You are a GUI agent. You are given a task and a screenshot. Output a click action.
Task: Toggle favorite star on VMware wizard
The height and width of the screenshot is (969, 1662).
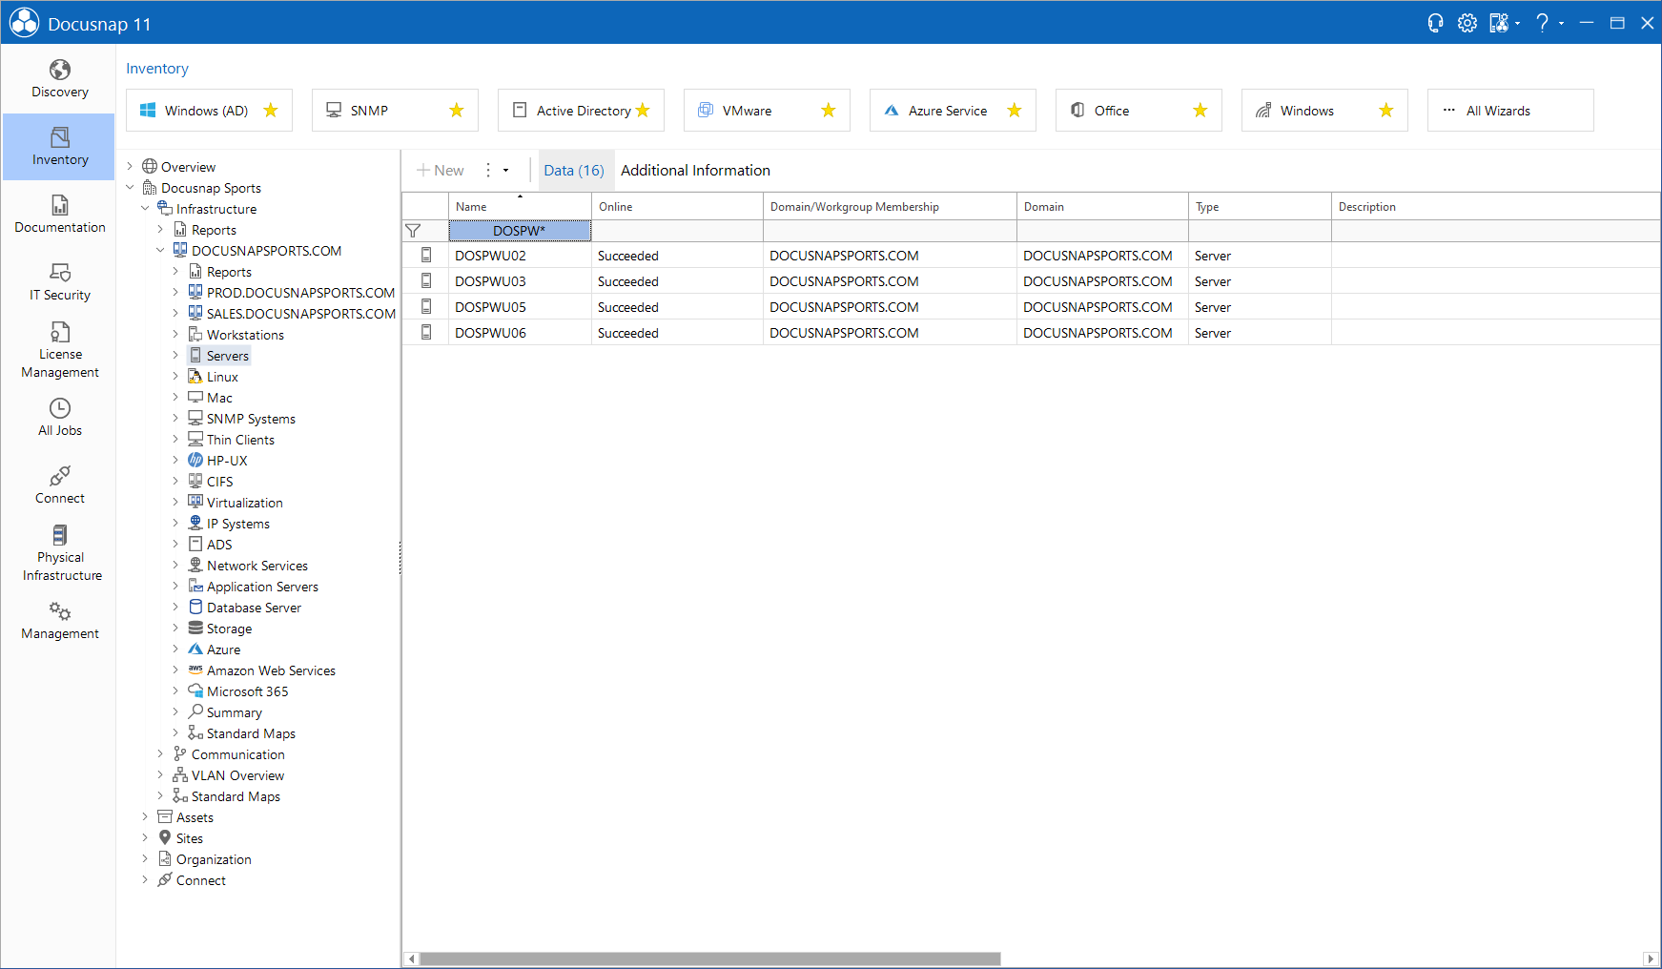[829, 111]
